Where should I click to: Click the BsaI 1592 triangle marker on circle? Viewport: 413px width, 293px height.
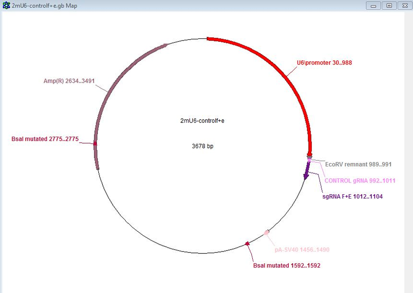247,243
